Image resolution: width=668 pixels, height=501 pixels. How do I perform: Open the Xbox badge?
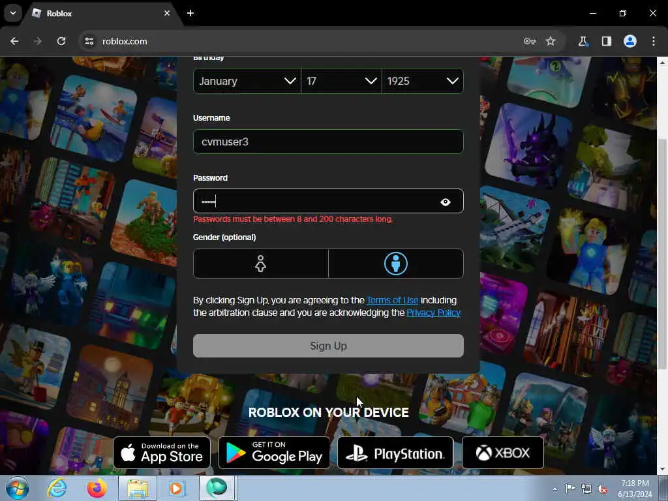pos(503,453)
